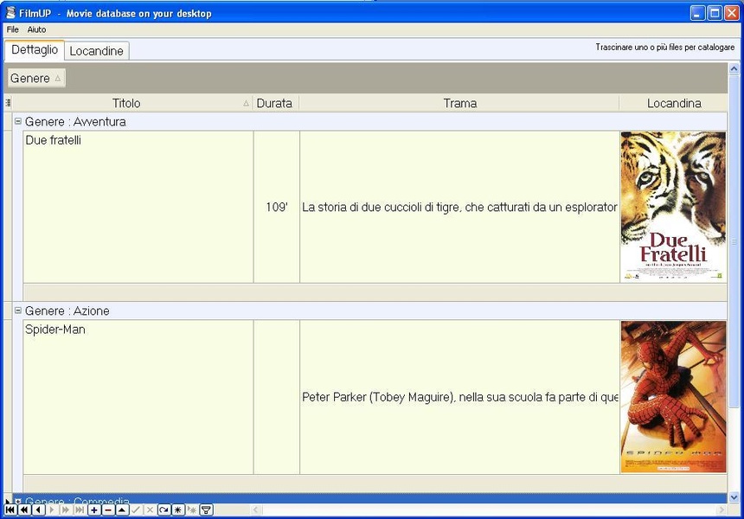
Task: Click the Peter Parker plot text
Action: [x=459, y=397]
